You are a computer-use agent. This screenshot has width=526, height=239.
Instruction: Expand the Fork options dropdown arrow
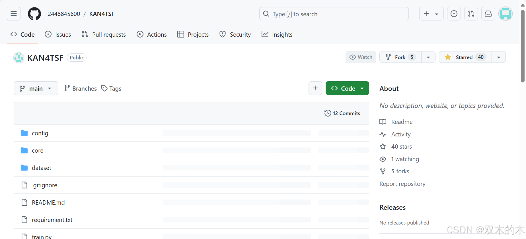(x=428, y=57)
